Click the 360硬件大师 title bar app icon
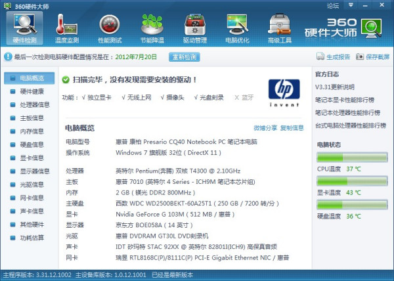Screen dimensions: 394x281 7,5
